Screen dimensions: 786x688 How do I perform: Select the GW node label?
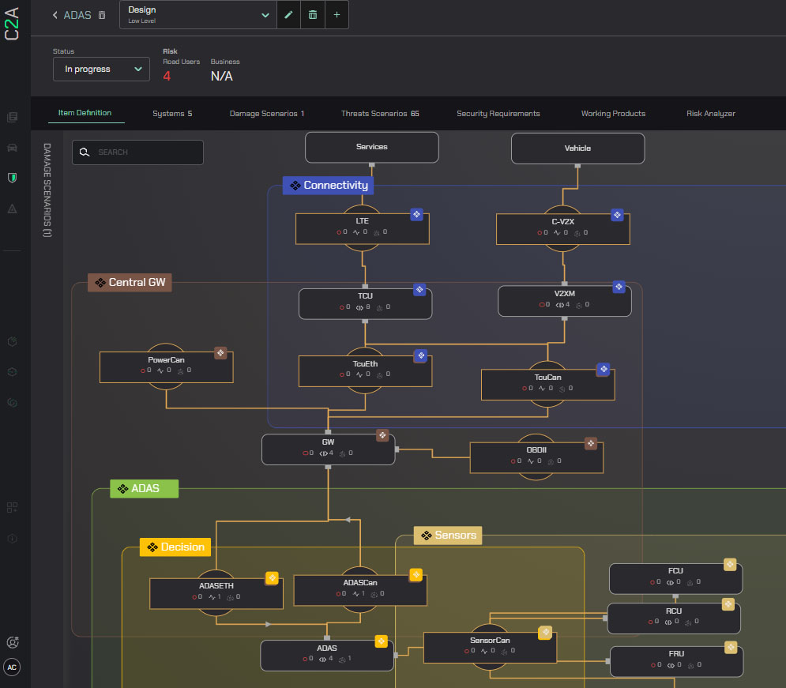(x=328, y=442)
